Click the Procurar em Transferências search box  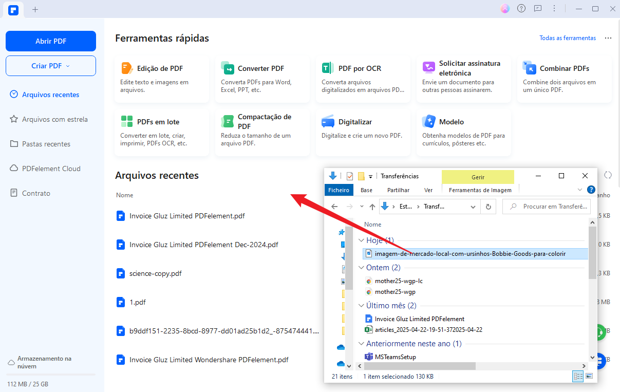[x=547, y=207]
